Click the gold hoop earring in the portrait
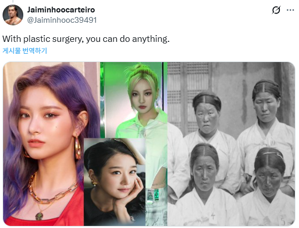The image size is (299, 228). click(78, 148)
